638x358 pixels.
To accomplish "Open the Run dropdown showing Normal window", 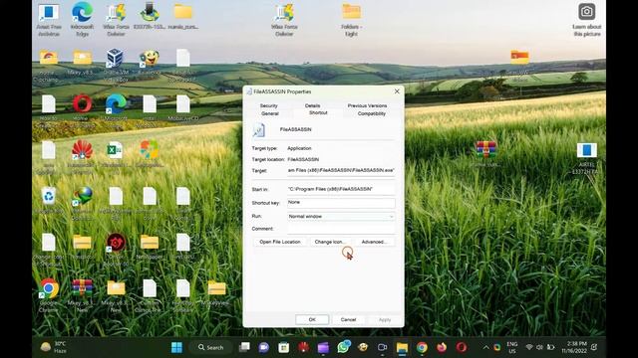I will 341,217.
